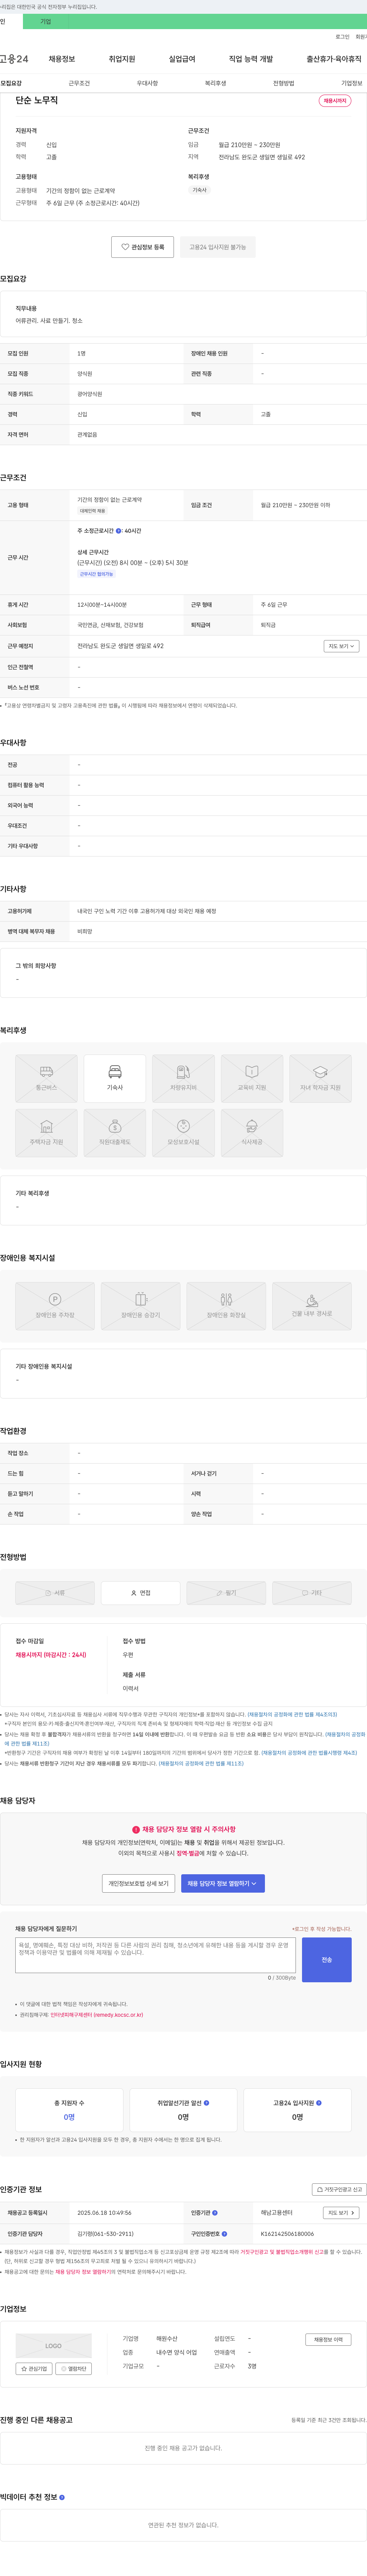Click the 로그인 link
The image size is (367, 2576).
tap(342, 37)
